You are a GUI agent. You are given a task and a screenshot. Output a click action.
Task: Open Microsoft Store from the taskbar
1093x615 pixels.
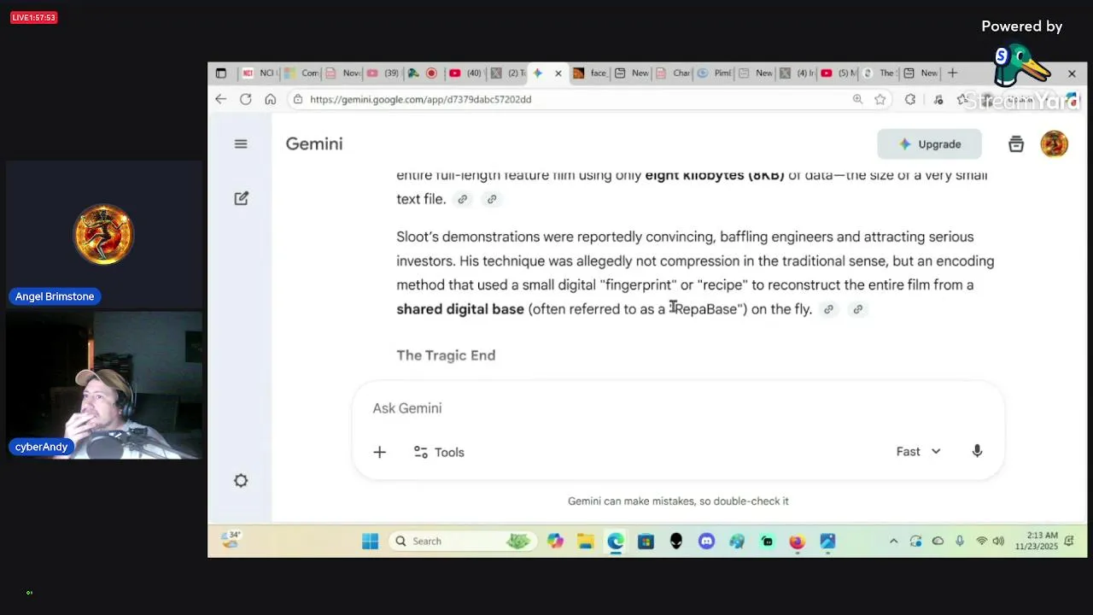click(x=646, y=541)
